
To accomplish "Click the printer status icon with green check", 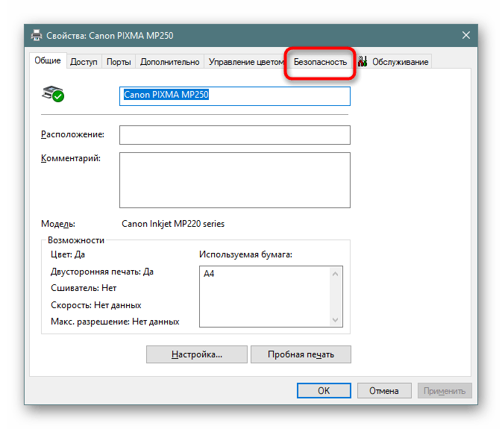I will point(53,94).
